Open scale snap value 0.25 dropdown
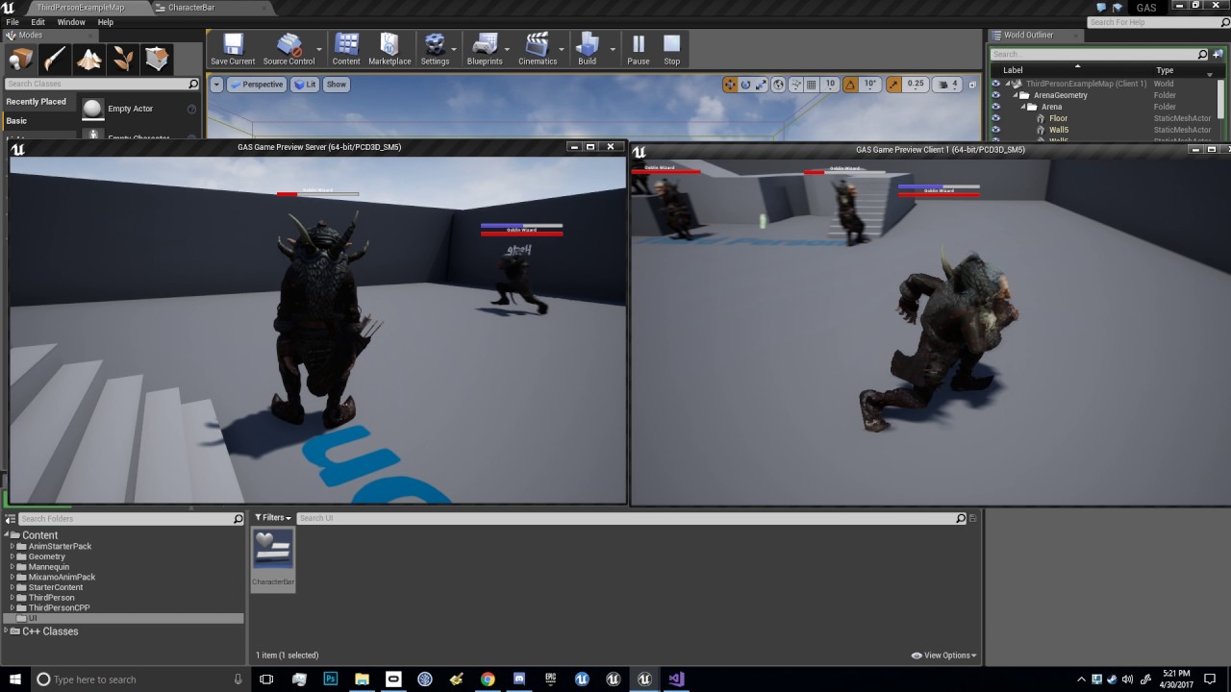The width and height of the screenshot is (1231, 692). pos(916,85)
